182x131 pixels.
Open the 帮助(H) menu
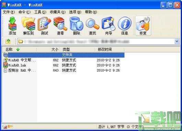pos(91,12)
